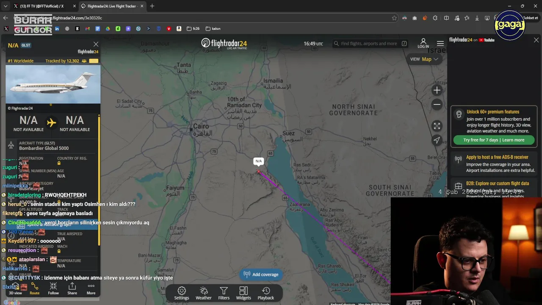The width and height of the screenshot is (542, 305).
Task: Click the LOG IN user icon
Action: point(423,43)
